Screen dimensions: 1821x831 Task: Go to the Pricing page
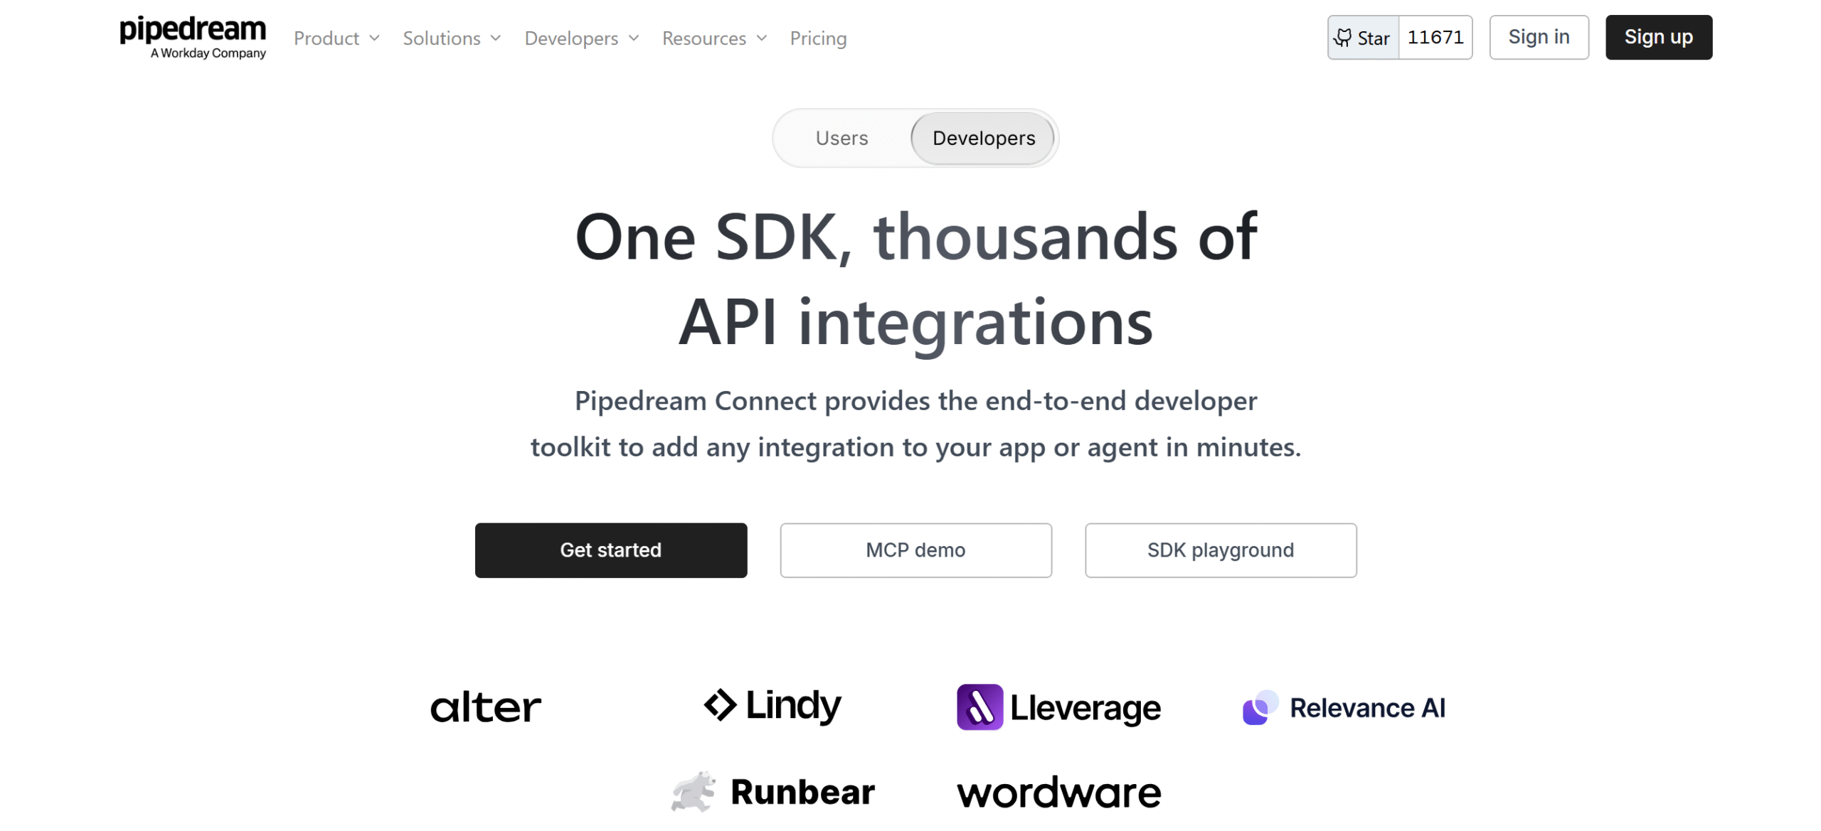pyautogui.click(x=818, y=38)
